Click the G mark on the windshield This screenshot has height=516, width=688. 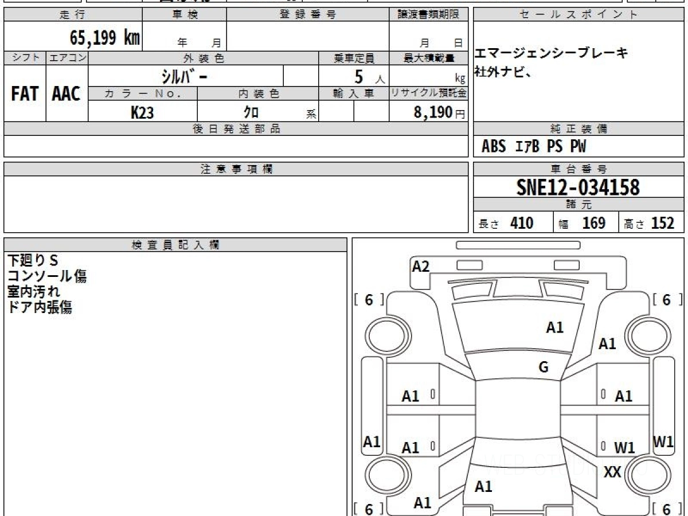(x=544, y=368)
